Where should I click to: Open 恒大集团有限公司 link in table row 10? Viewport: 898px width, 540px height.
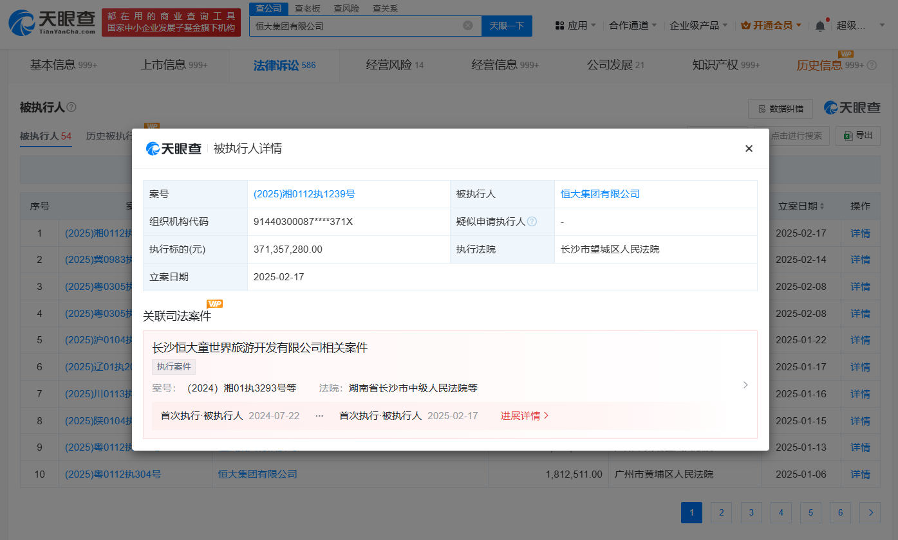click(258, 474)
